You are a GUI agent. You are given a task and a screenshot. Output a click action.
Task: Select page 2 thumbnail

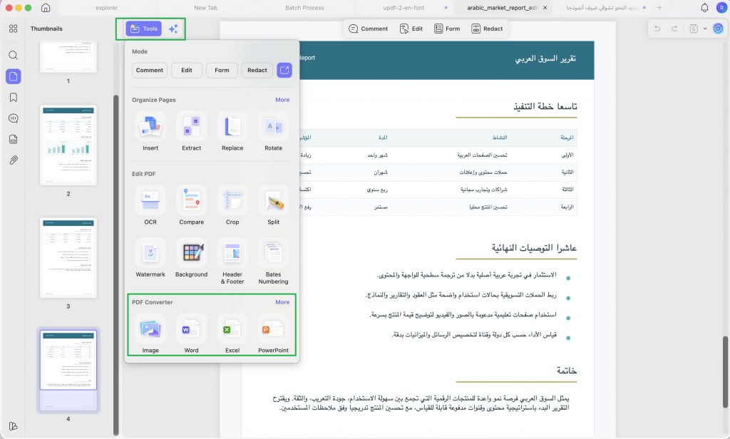click(68, 145)
